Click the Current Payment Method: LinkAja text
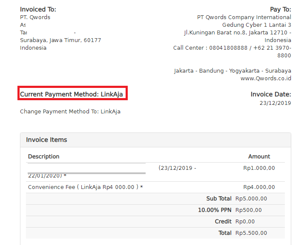Viewport: 307px width, 245px height. (x=73, y=94)
